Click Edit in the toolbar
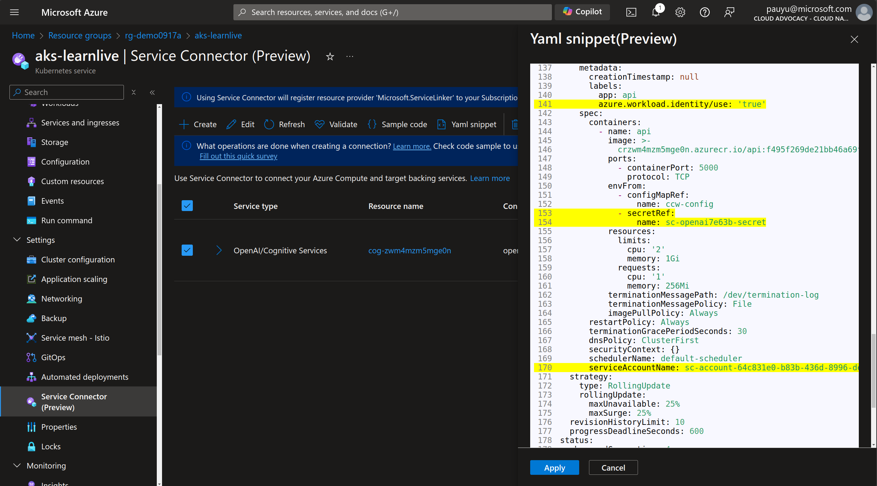 tap(240, 124)
